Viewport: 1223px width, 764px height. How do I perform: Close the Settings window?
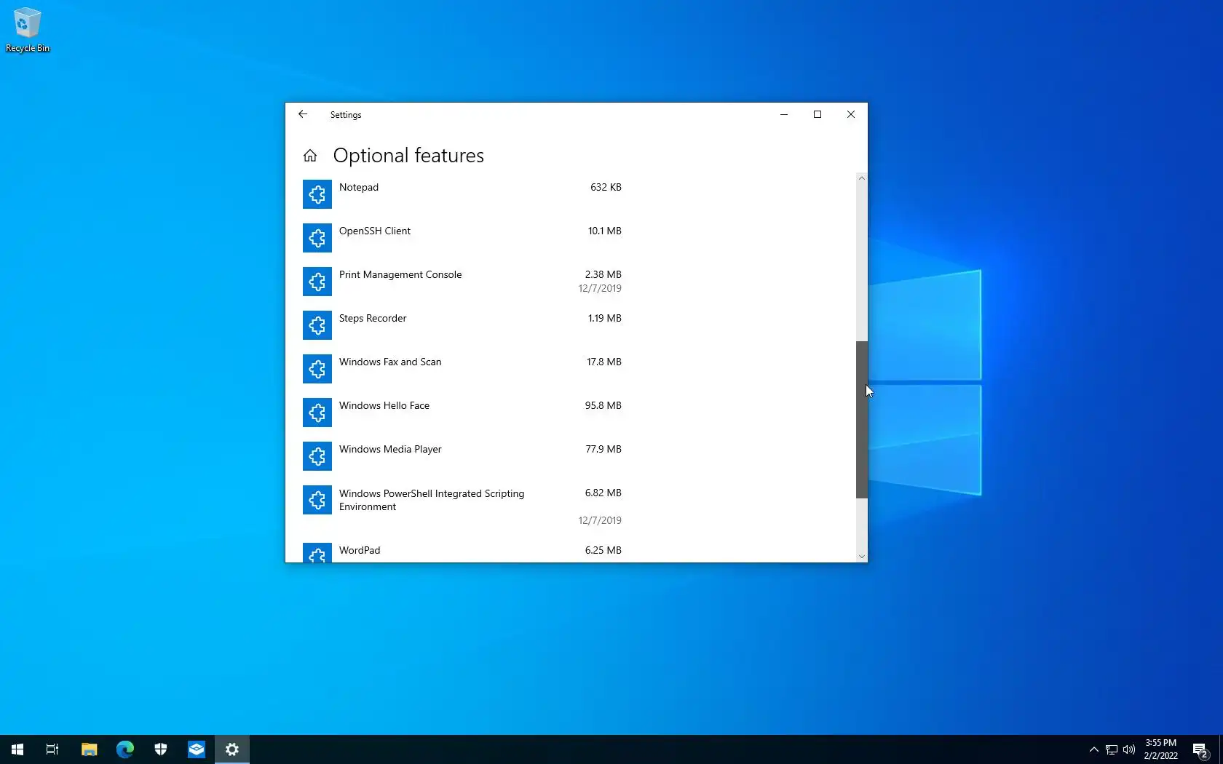pyautogui.click(x=851, y=114)
